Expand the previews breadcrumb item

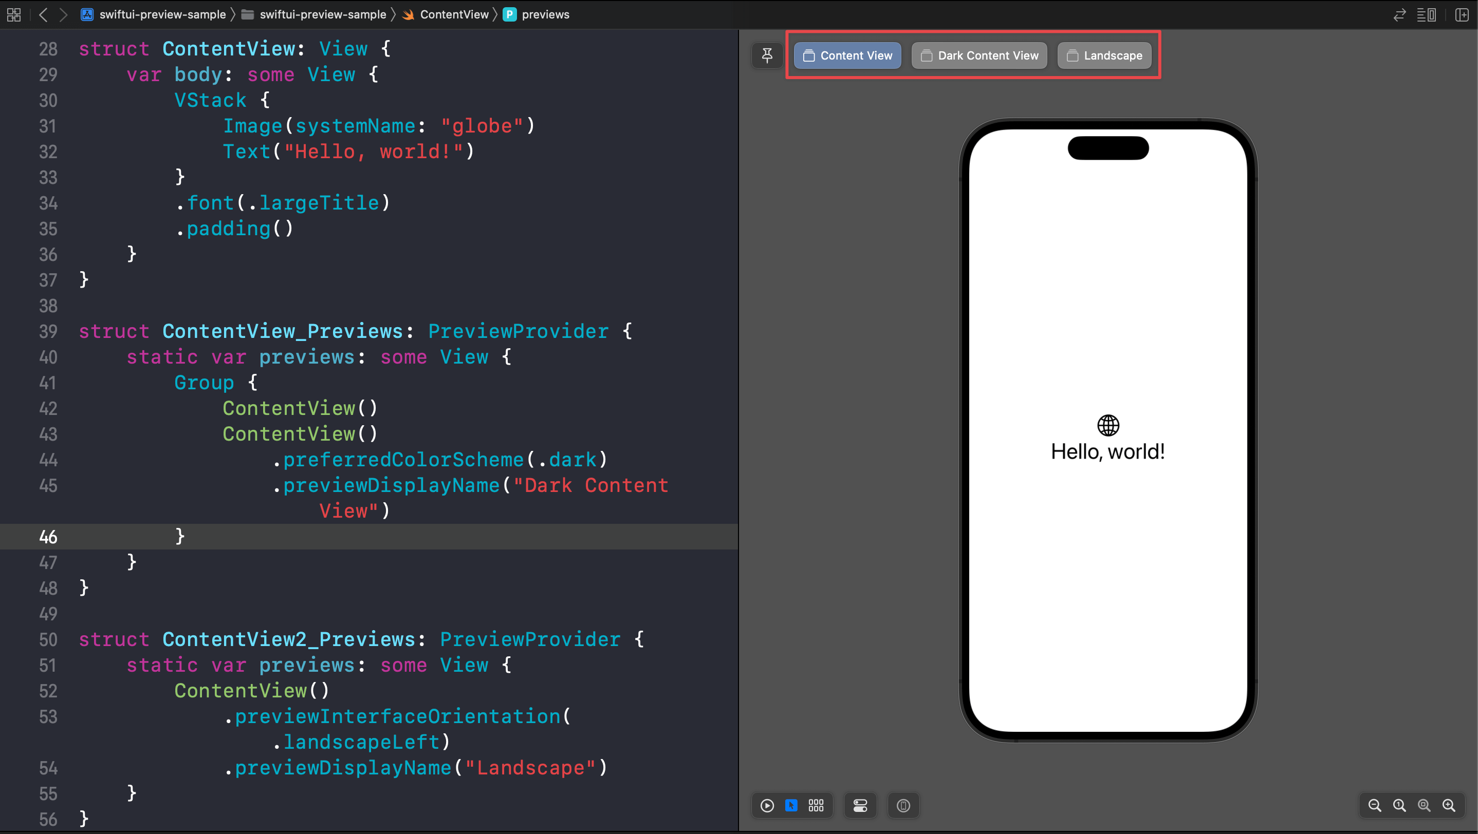pyautogui.click(x=547, y=14)
